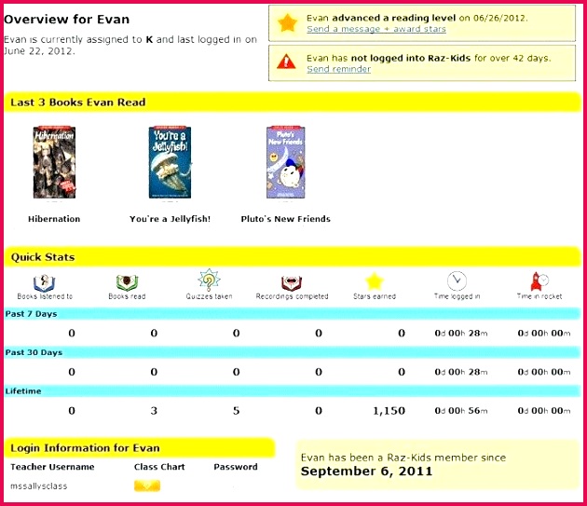Open the You're a Jellyfish! book cover
The height and width of the screenshot is (506, 587).
tap(170, 164)
